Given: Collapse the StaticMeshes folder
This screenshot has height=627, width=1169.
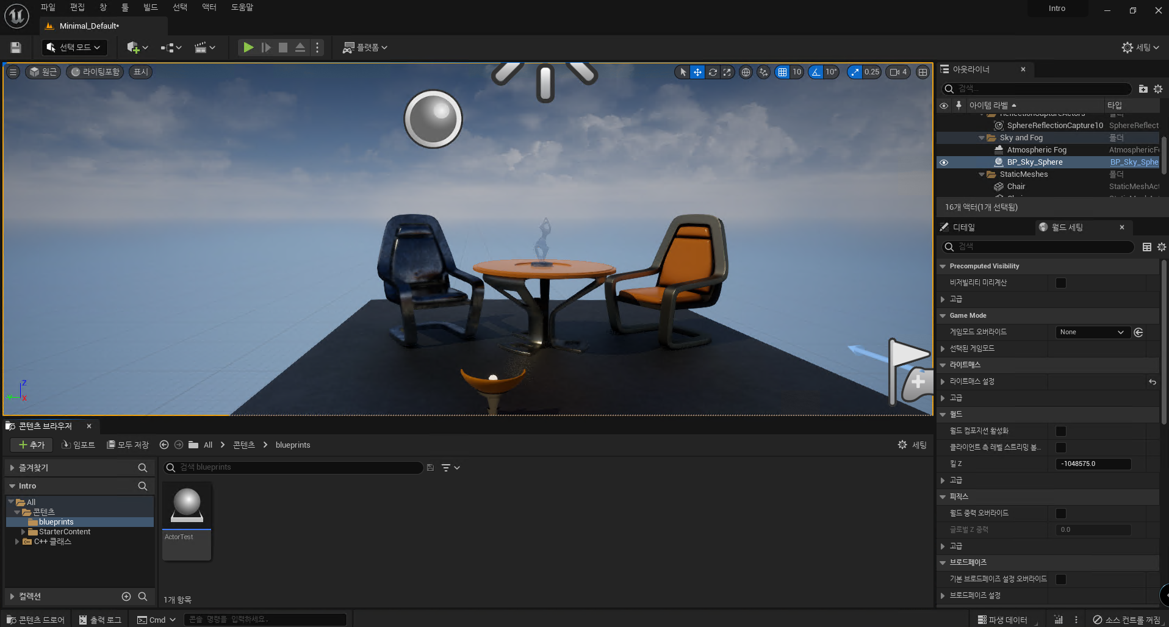Looking at the screenshot, I should click(981, 174).
